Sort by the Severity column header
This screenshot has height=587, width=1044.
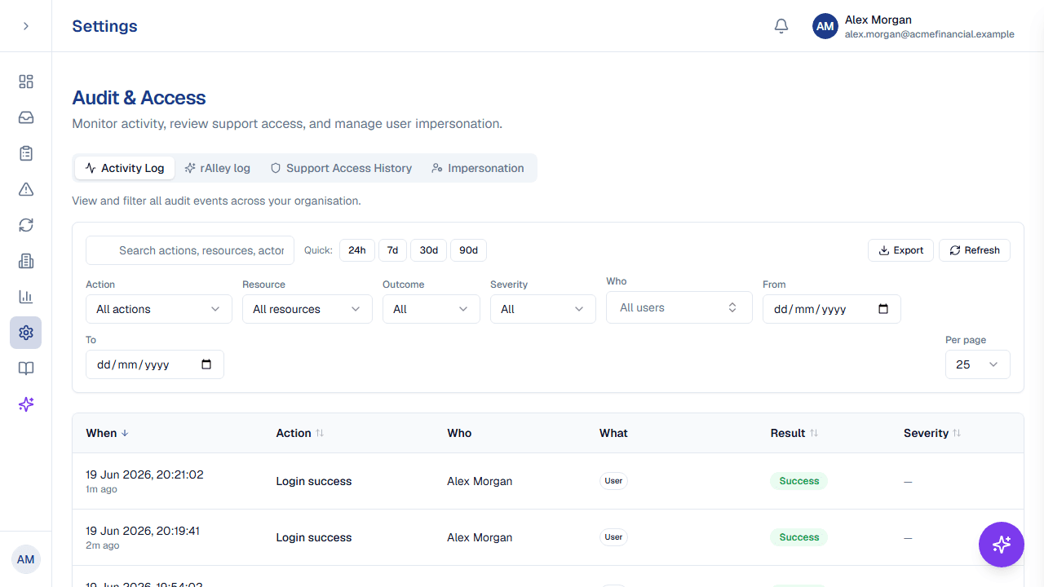click(x=932, y=433)
